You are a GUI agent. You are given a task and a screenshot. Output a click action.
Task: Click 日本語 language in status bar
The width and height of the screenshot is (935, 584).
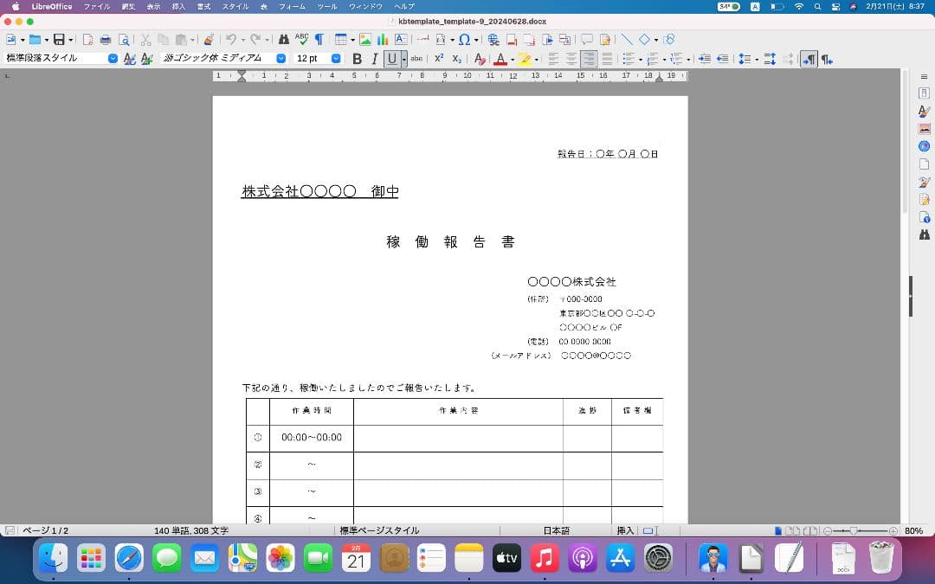click(555, 530)
